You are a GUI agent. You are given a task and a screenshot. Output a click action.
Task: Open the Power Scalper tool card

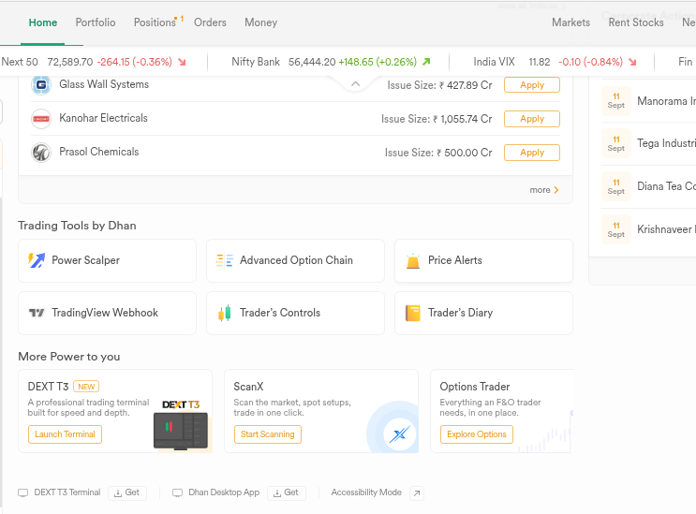point(107,261)
